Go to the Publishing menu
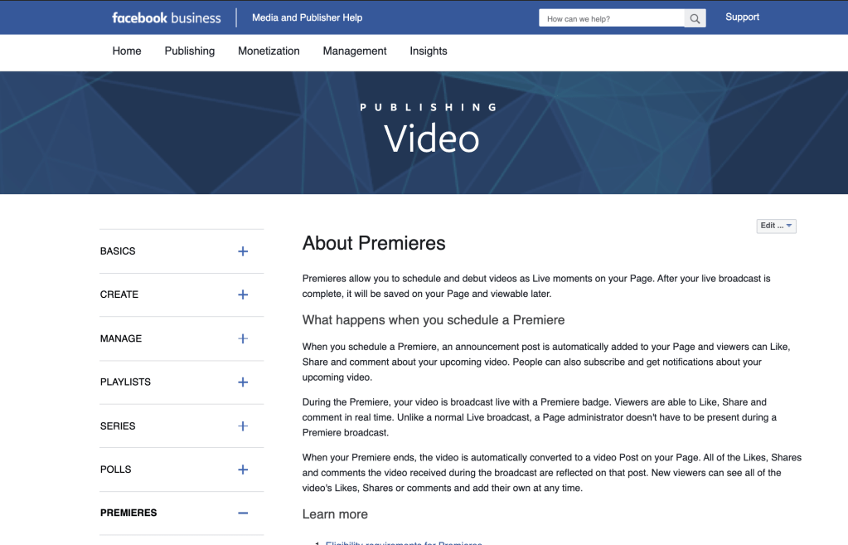848x545 pixels. coord(190,51)
